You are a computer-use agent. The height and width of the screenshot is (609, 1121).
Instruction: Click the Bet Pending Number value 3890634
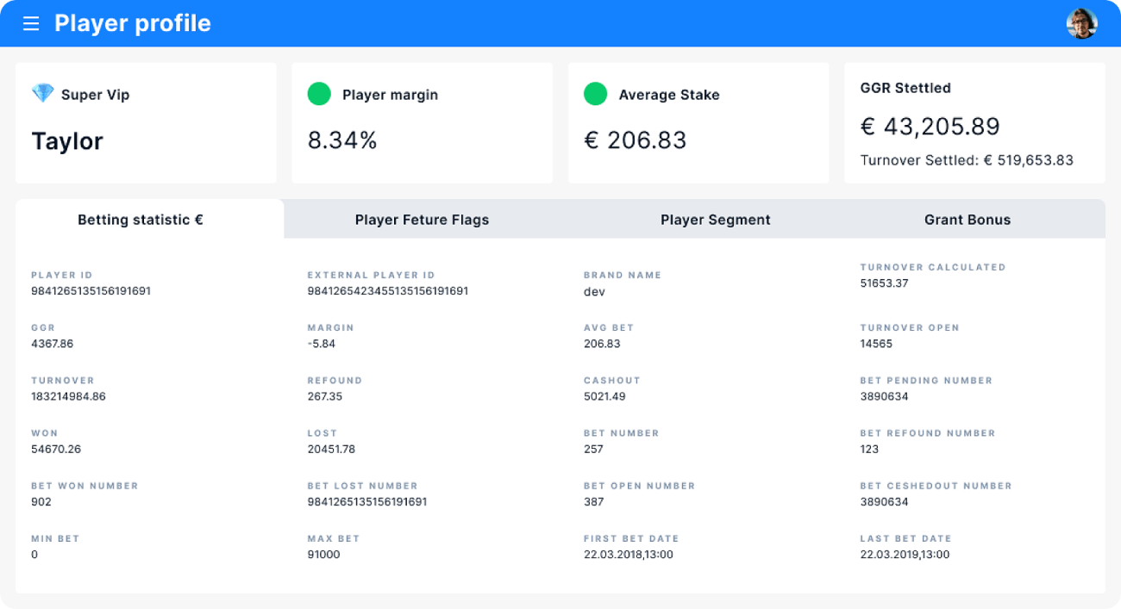(885, 396)
